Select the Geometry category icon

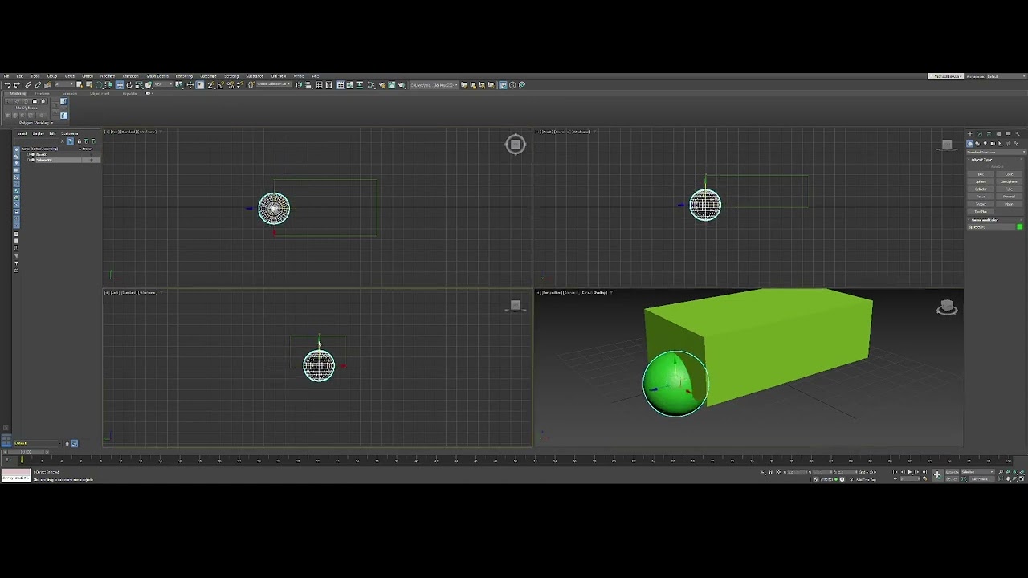click(x=970, y=144)
